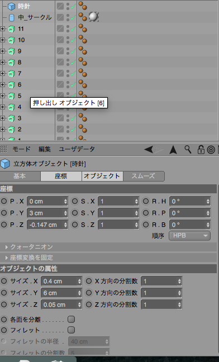Click the Phong tag on row 11
The height and width of the screenshot is (362, 219).
(83, 28)
